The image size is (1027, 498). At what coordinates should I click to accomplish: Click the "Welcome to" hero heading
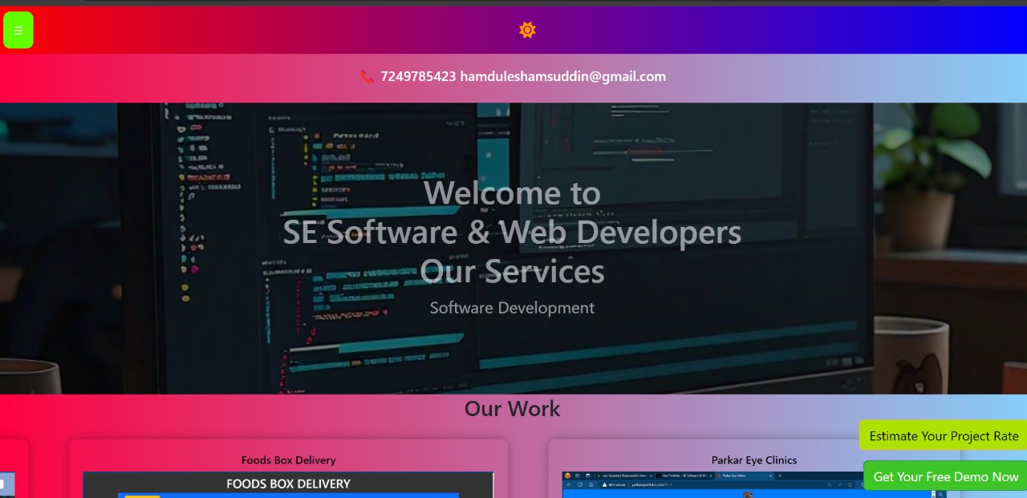[x=512, y=193]
